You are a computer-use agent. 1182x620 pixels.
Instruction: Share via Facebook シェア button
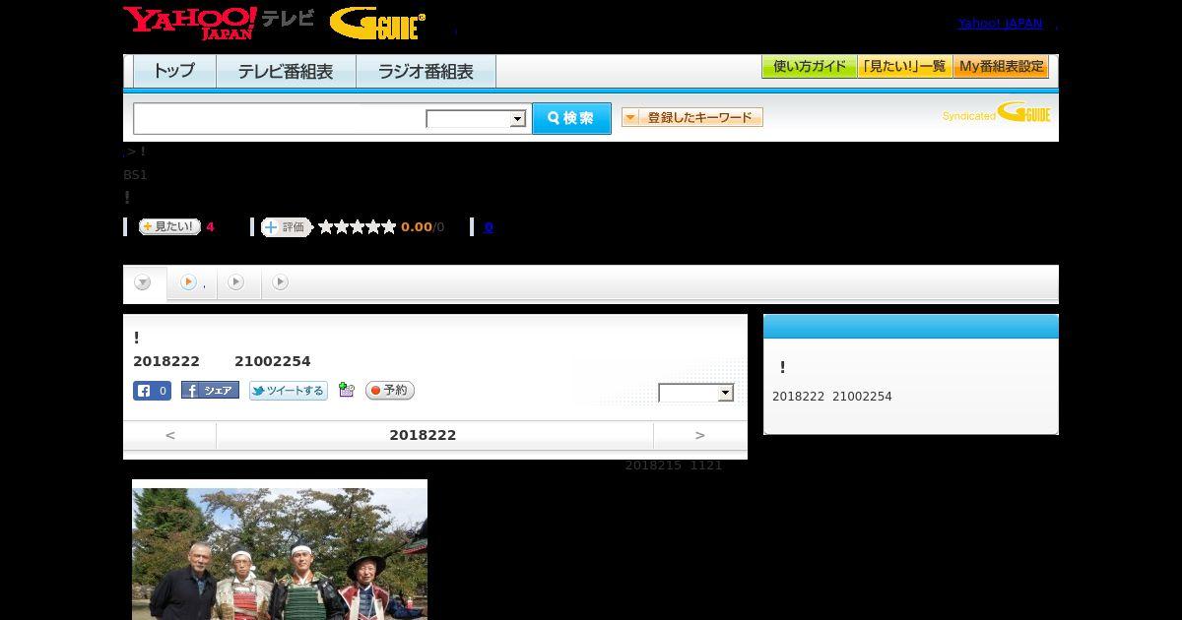pos(210,391)
